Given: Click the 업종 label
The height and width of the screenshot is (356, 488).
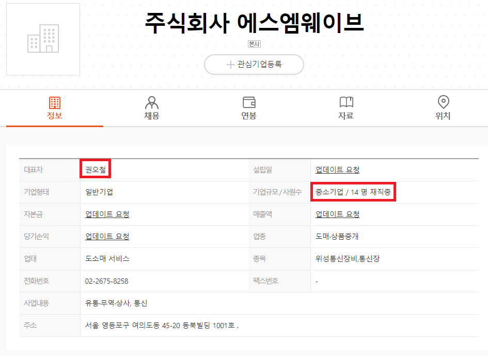Looking at the screenshot, I should (x=259, y=237).
